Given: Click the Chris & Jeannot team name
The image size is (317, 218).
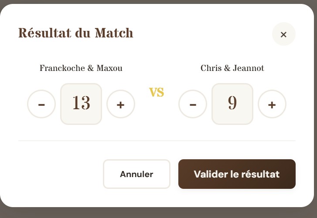Looking at the screenshot, I should click(x=232, y=68).
